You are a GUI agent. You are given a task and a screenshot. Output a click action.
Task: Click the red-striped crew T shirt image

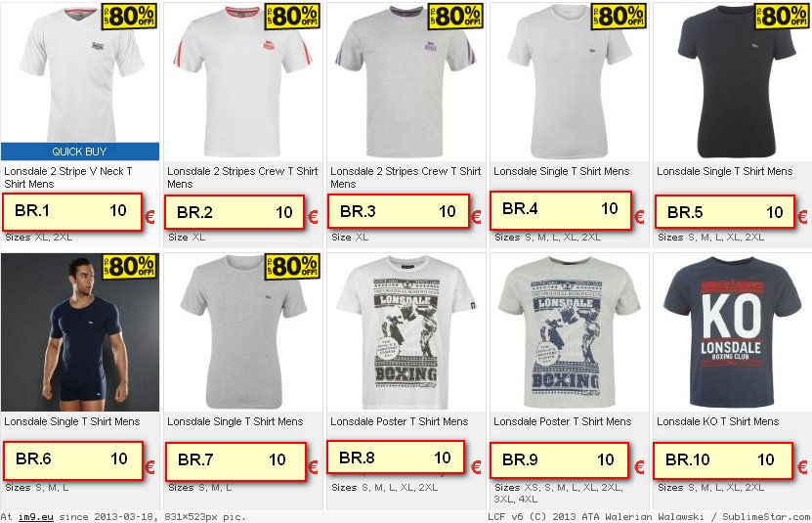click(242, 82)
